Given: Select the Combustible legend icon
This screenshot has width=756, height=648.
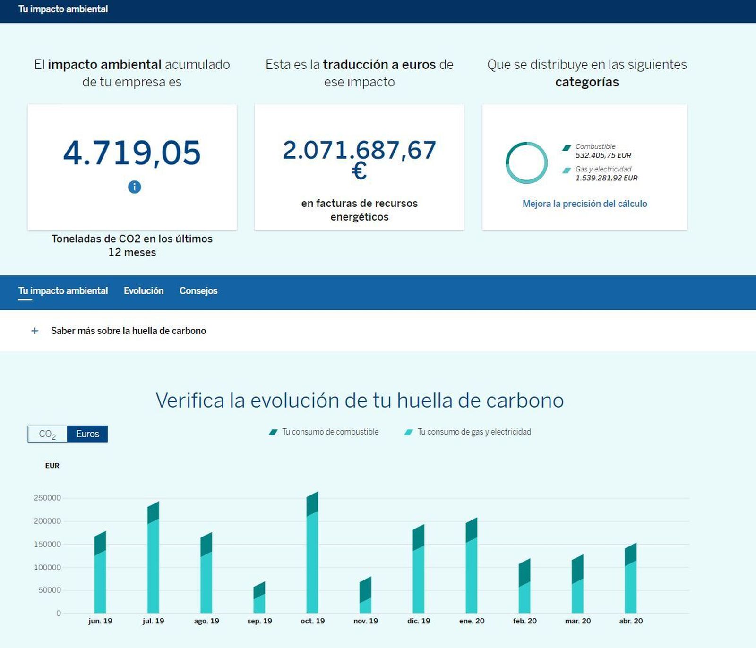Looking at the screenshot, I should click(566, 146).
